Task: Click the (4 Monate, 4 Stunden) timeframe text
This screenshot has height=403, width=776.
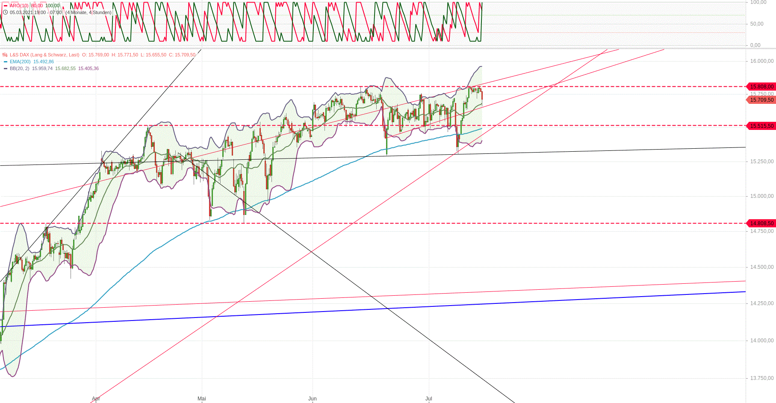Action: [x=89, y=12]
